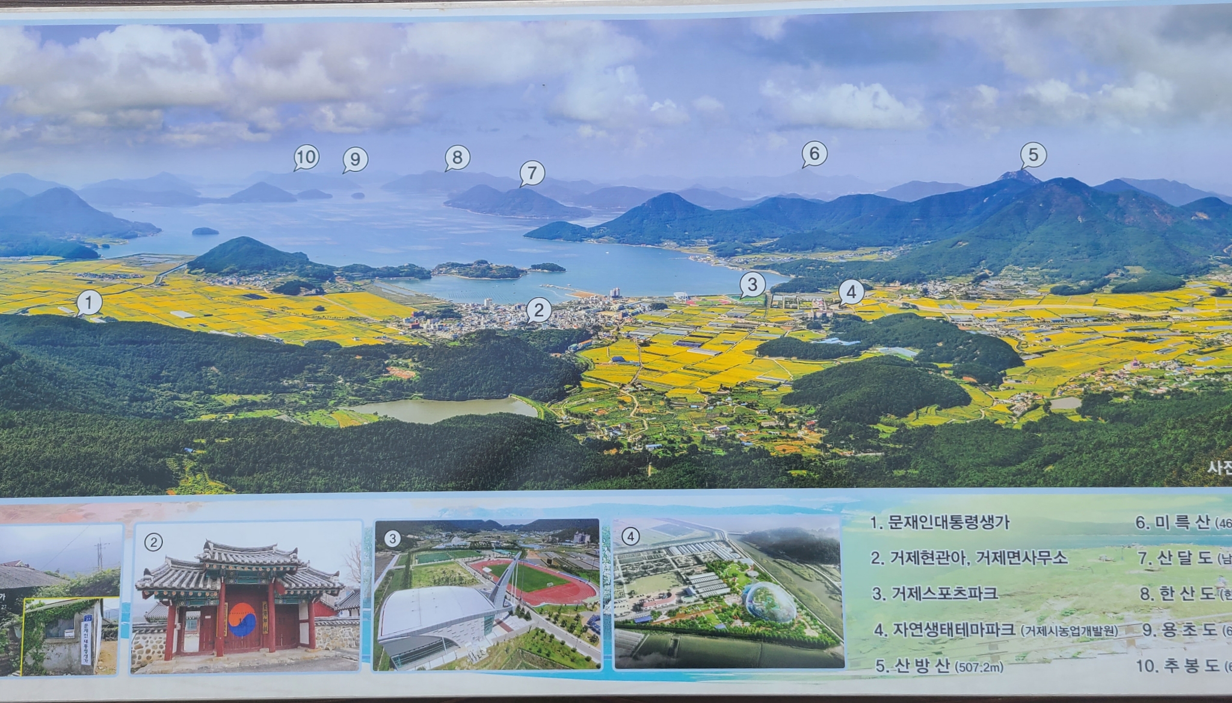The width and height of the screenshot is (1232, 703).
Task: Click the number 3 map marker
Action: (752, 284)
